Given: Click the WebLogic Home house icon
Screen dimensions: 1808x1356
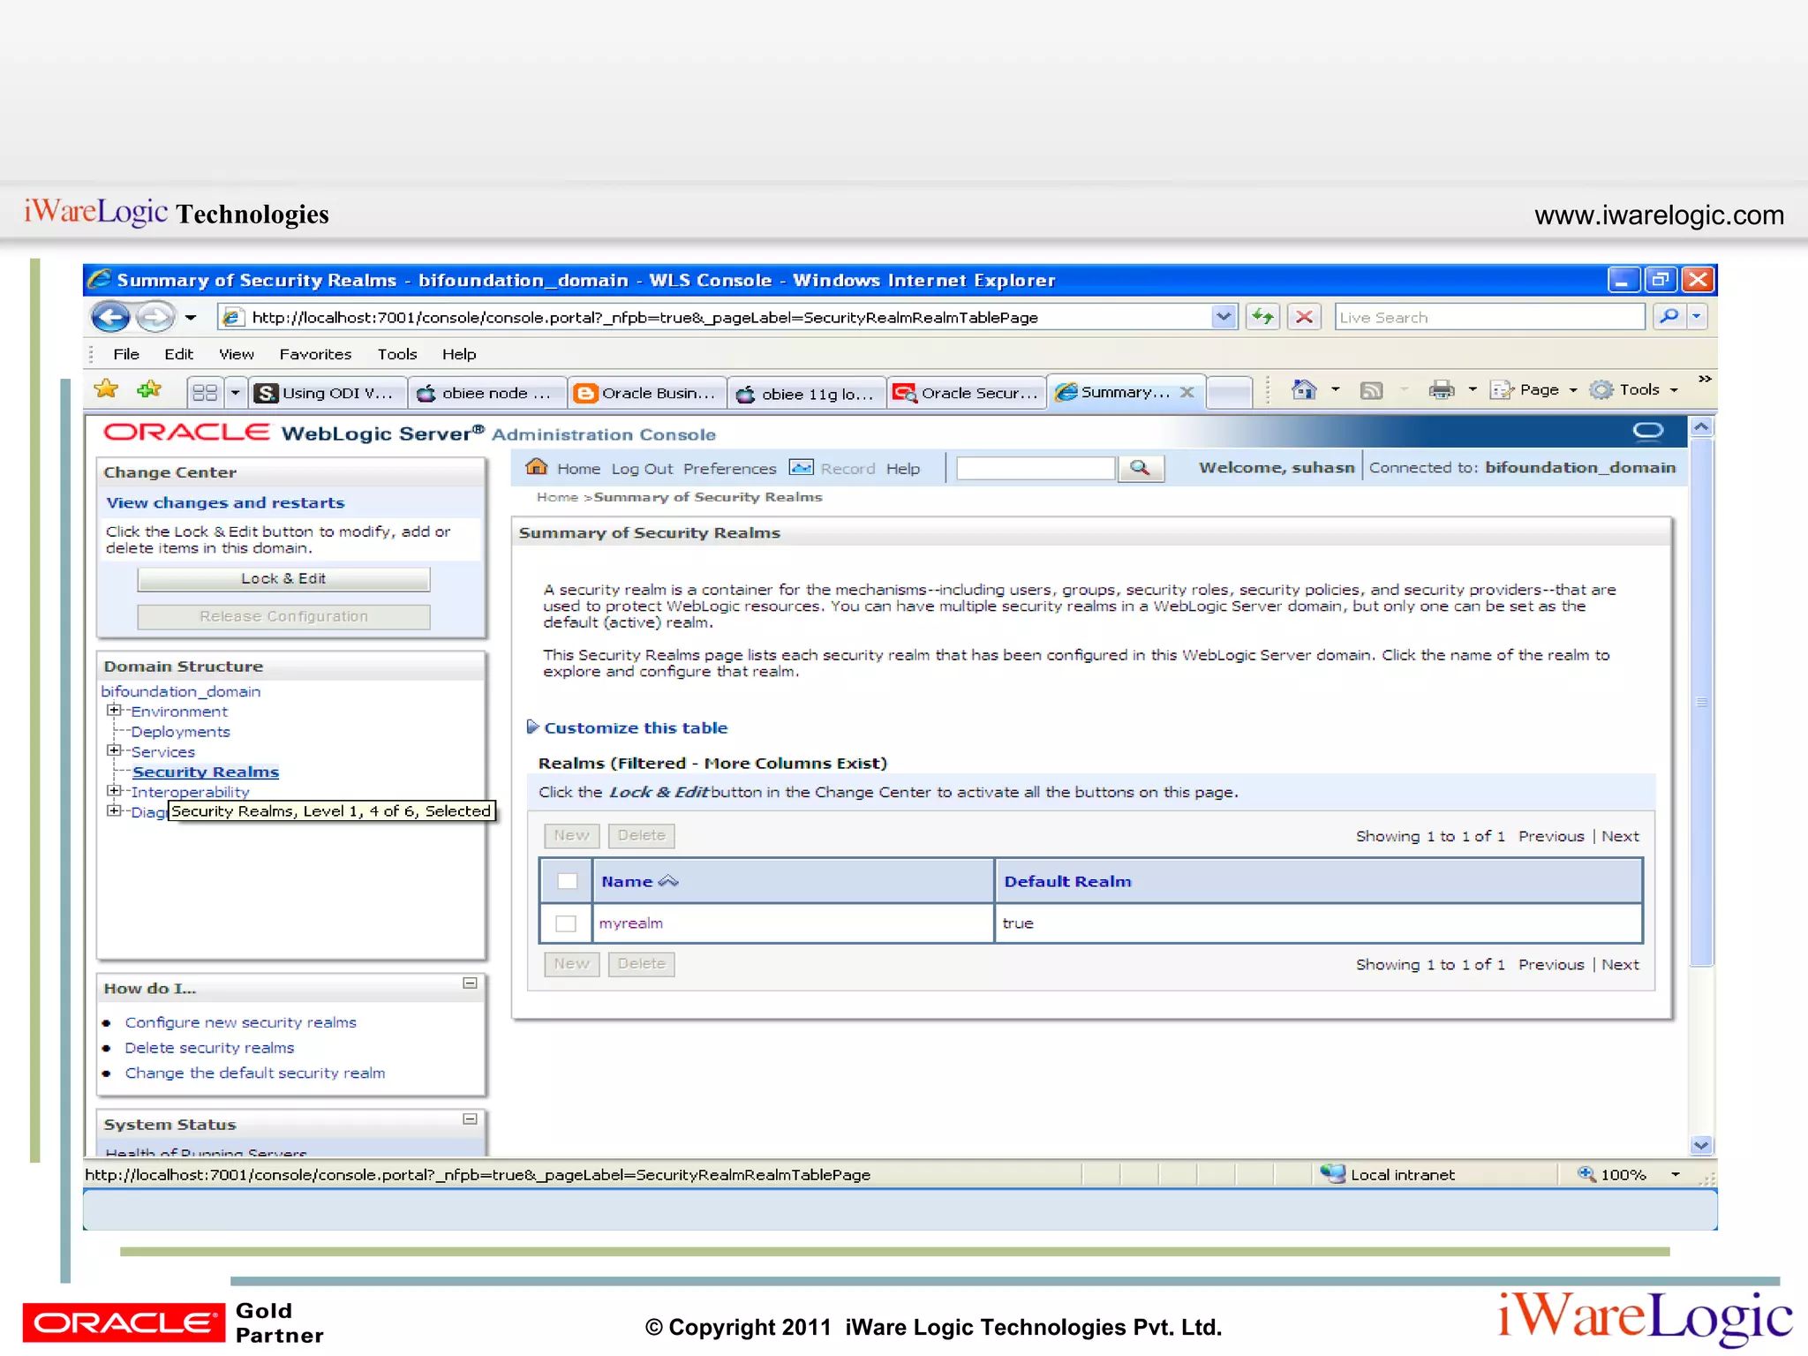Looking at the screenshot, I should point(536,467).
